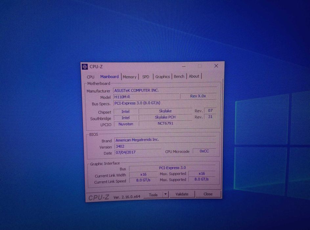Click the Skylake chipset name field
Viewport: 310px width, 230px height.
tap(165, 111)
